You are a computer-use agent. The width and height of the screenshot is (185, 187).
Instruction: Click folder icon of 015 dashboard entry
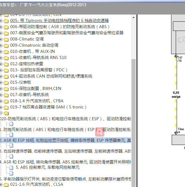click(x=6, y=83)
